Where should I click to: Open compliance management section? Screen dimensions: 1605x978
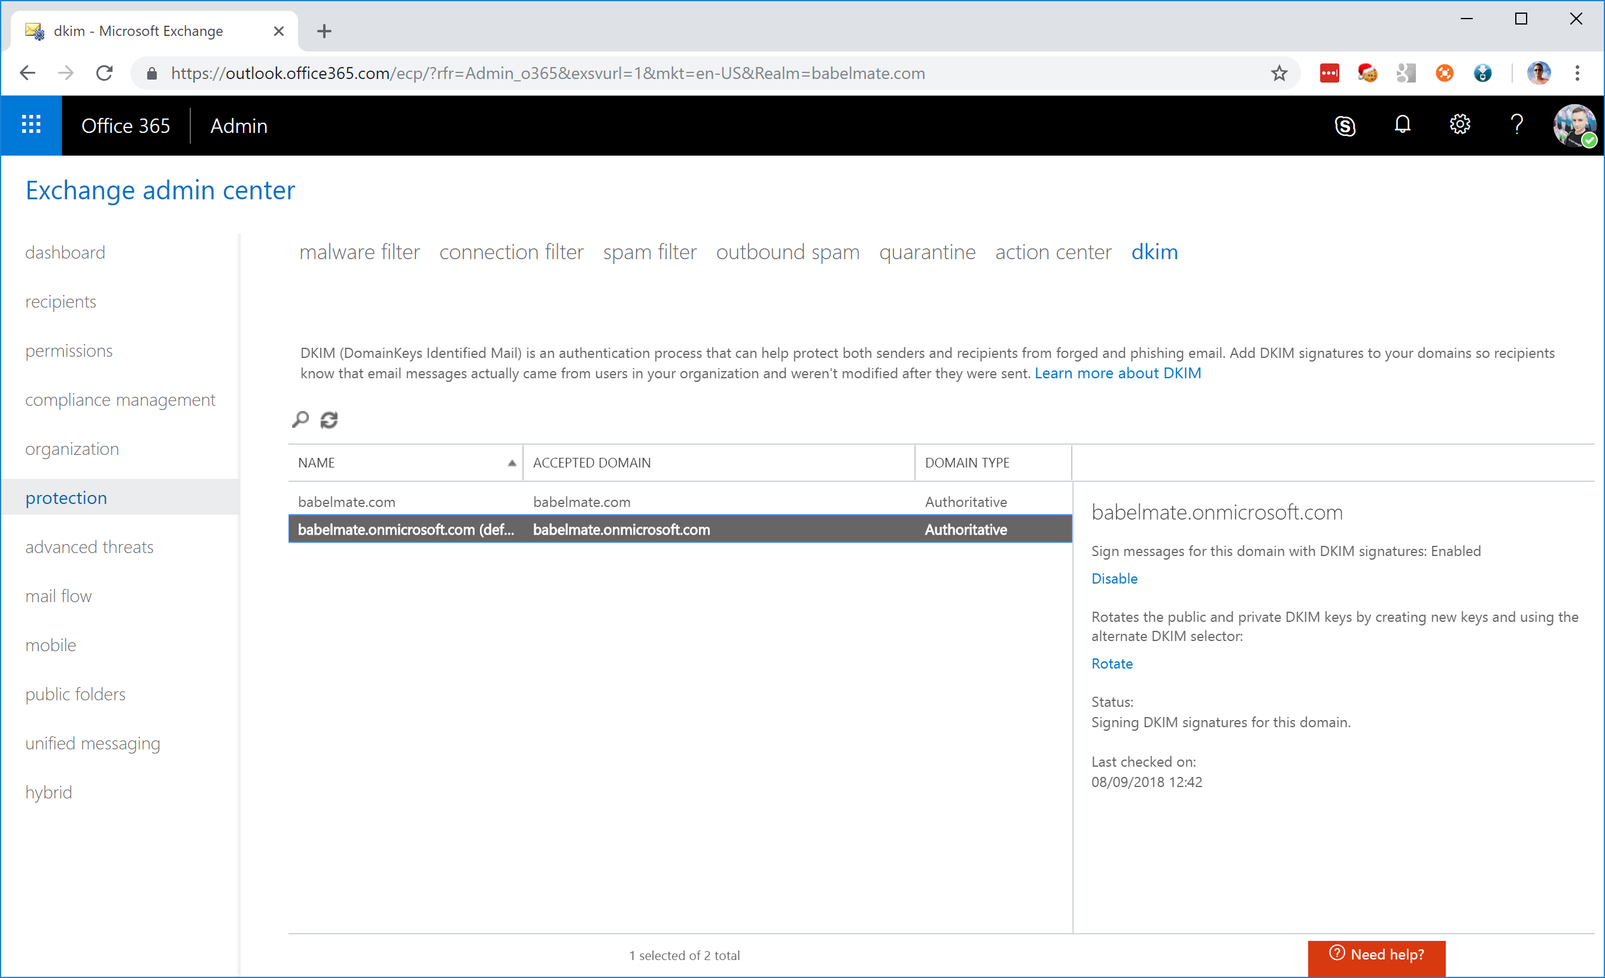[x=120, y=399]
